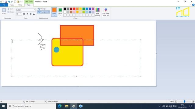Click the ENG language indicator
This screenshot has height=109, width=195.
point(175,106)
